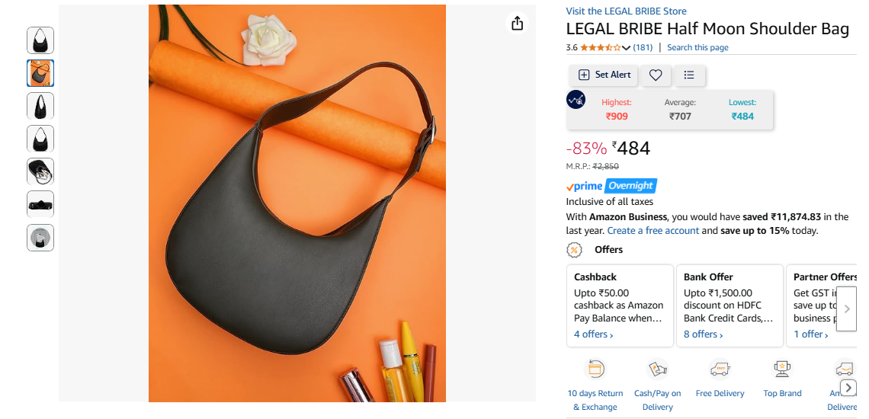Click the Offers percent badge icon
The image size is (869, 419).
coord(574,250)
